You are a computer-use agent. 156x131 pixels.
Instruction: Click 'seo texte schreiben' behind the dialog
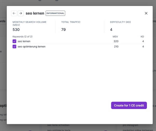[x=58, y=125]
